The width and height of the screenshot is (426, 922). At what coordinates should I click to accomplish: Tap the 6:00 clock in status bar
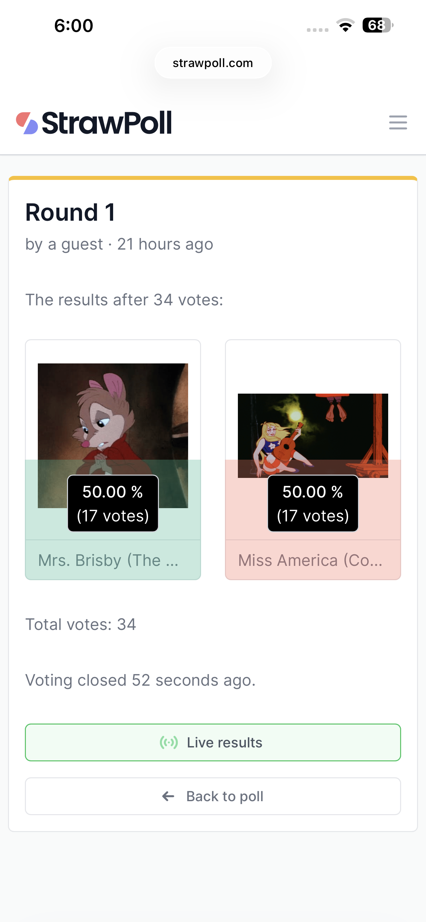tap(74, 26)
